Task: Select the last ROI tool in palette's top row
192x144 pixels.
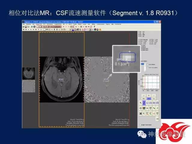Action: coord(157,103)
